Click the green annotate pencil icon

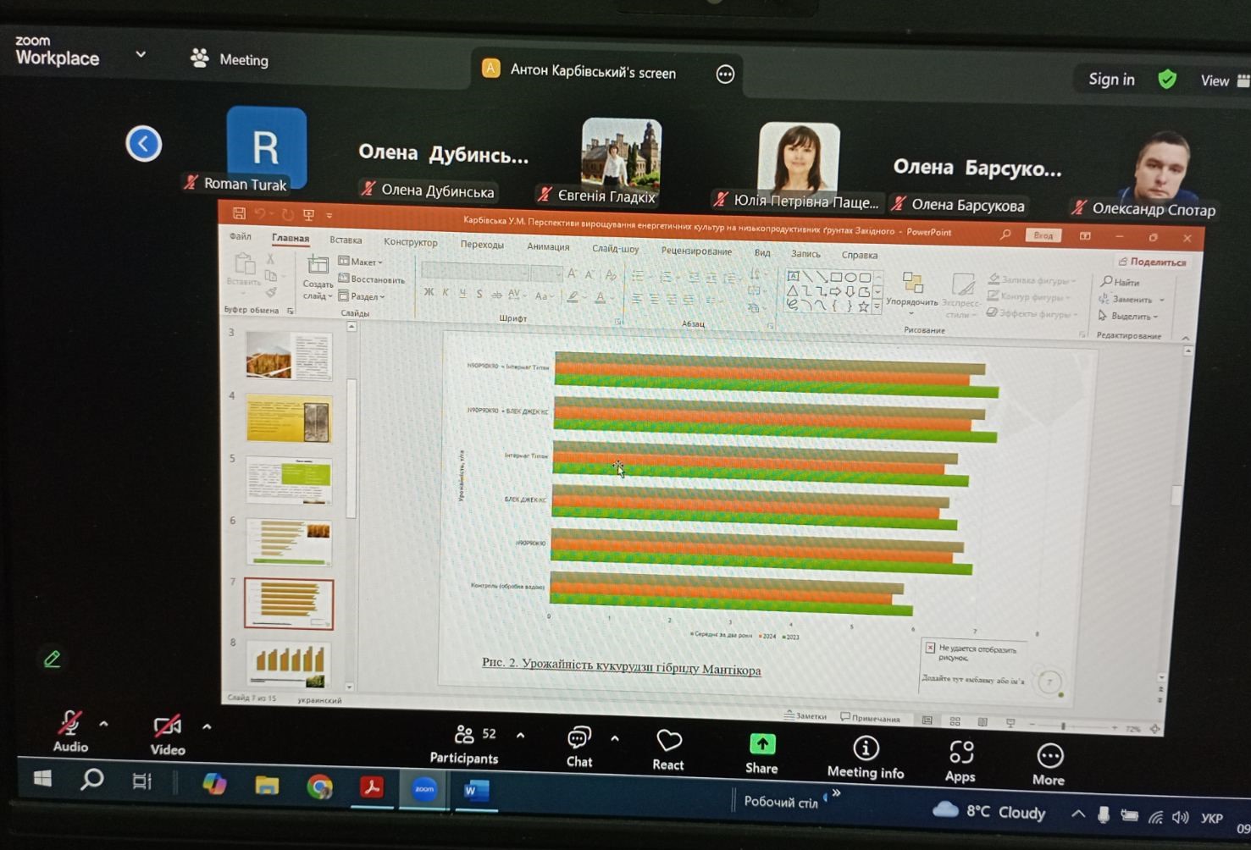(52, 659)
